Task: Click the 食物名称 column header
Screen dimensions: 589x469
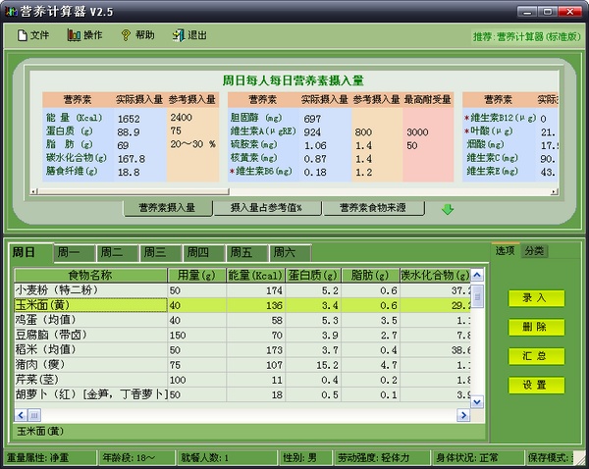Action: pyautogui.click(x=90, y=276)
